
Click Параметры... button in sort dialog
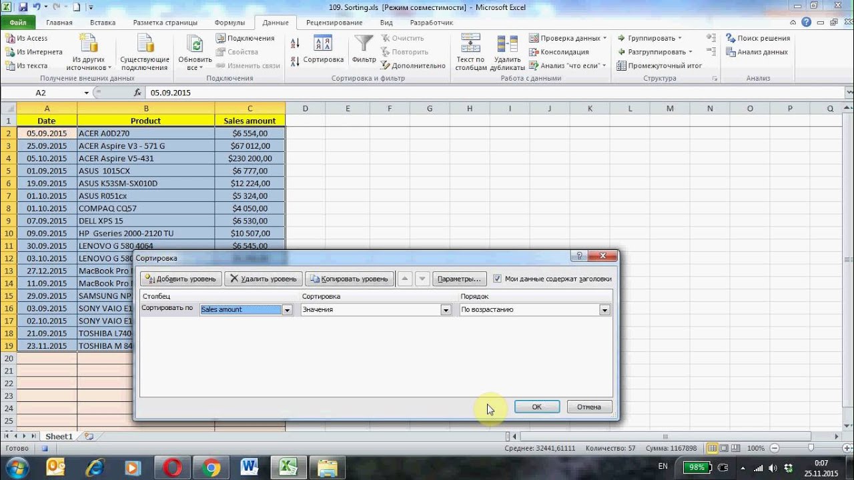(459, 279)
